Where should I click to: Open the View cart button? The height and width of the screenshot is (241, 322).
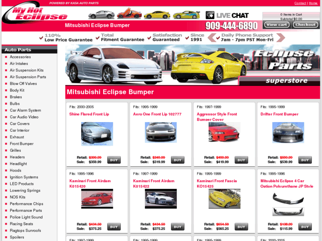pyautogui.click(x=277, y=25)
